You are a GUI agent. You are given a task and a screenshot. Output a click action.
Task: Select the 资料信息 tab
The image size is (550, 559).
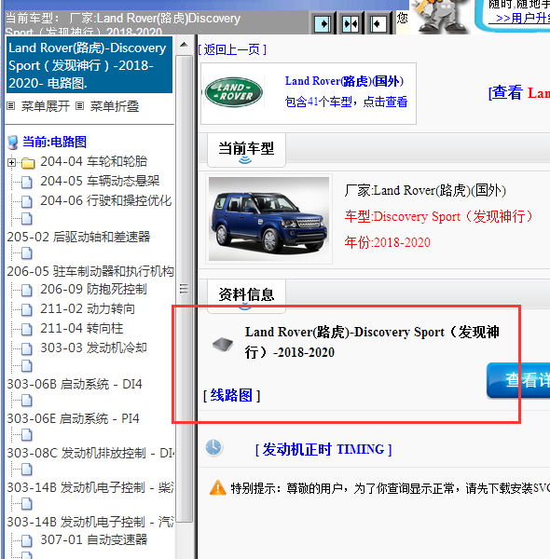(x=246, y=295)
